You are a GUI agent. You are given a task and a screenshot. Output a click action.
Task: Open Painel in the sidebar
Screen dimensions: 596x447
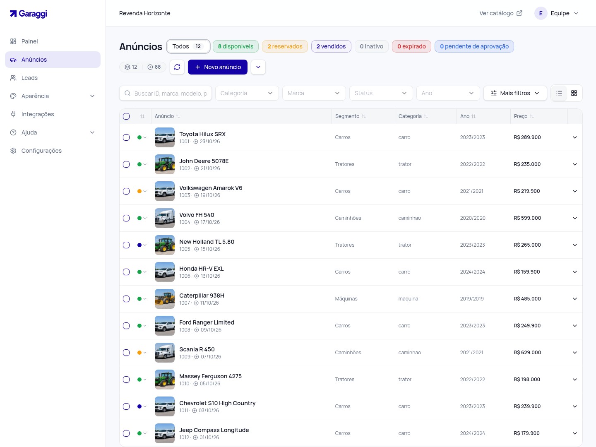53,41
